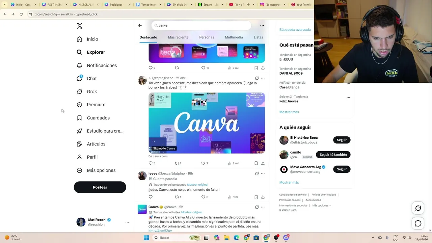Go to Inicio in the sidebar
Image resolution: width=432 pixels, height=243 pixels.
coord(87,39)
